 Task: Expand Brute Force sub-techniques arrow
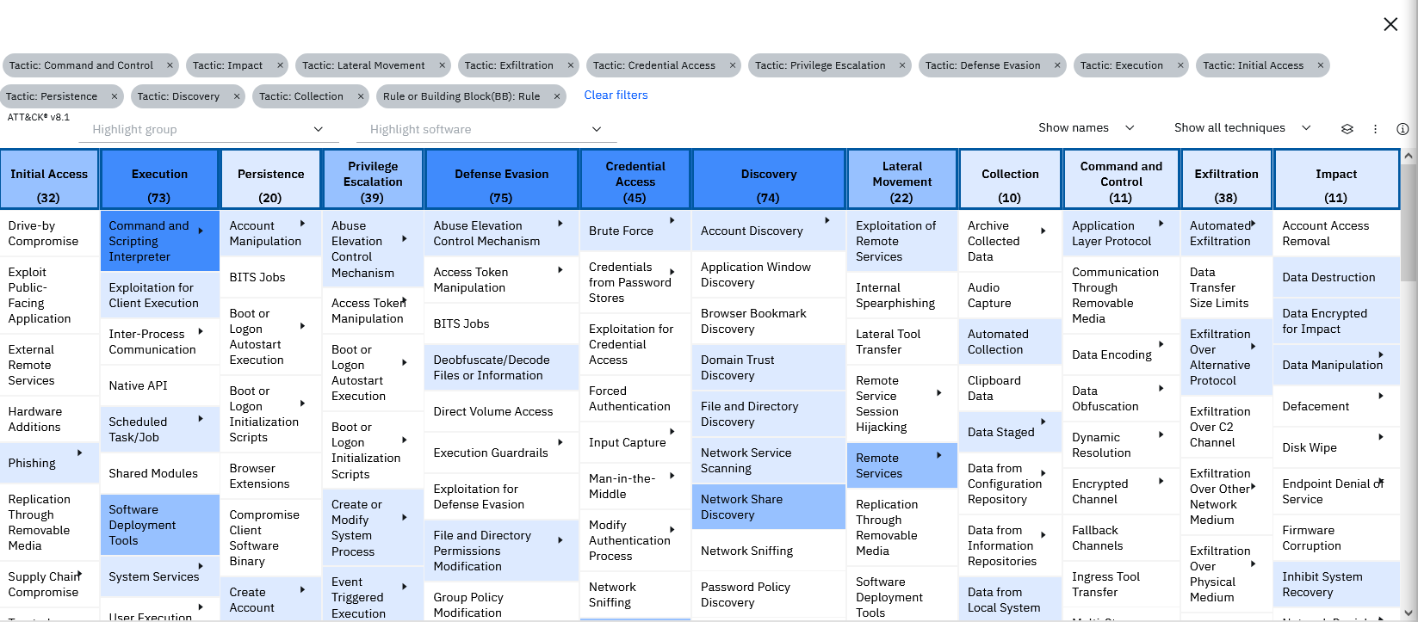(x=672, y=221)
